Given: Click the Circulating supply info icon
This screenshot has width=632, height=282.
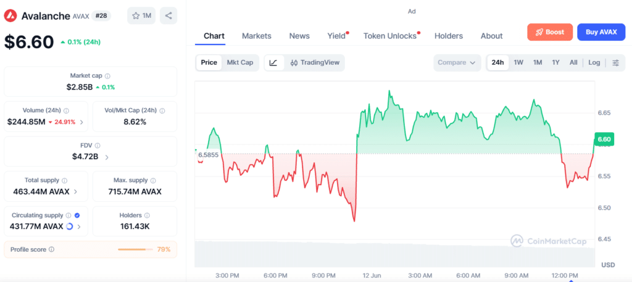Looking at the screenshot, I should 69,215.
